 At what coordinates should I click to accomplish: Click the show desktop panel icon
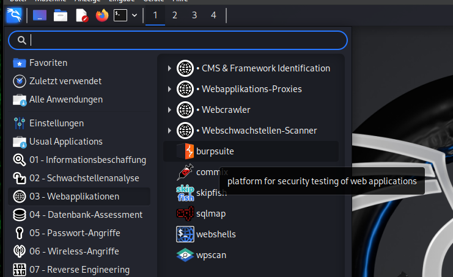point(40,15)
